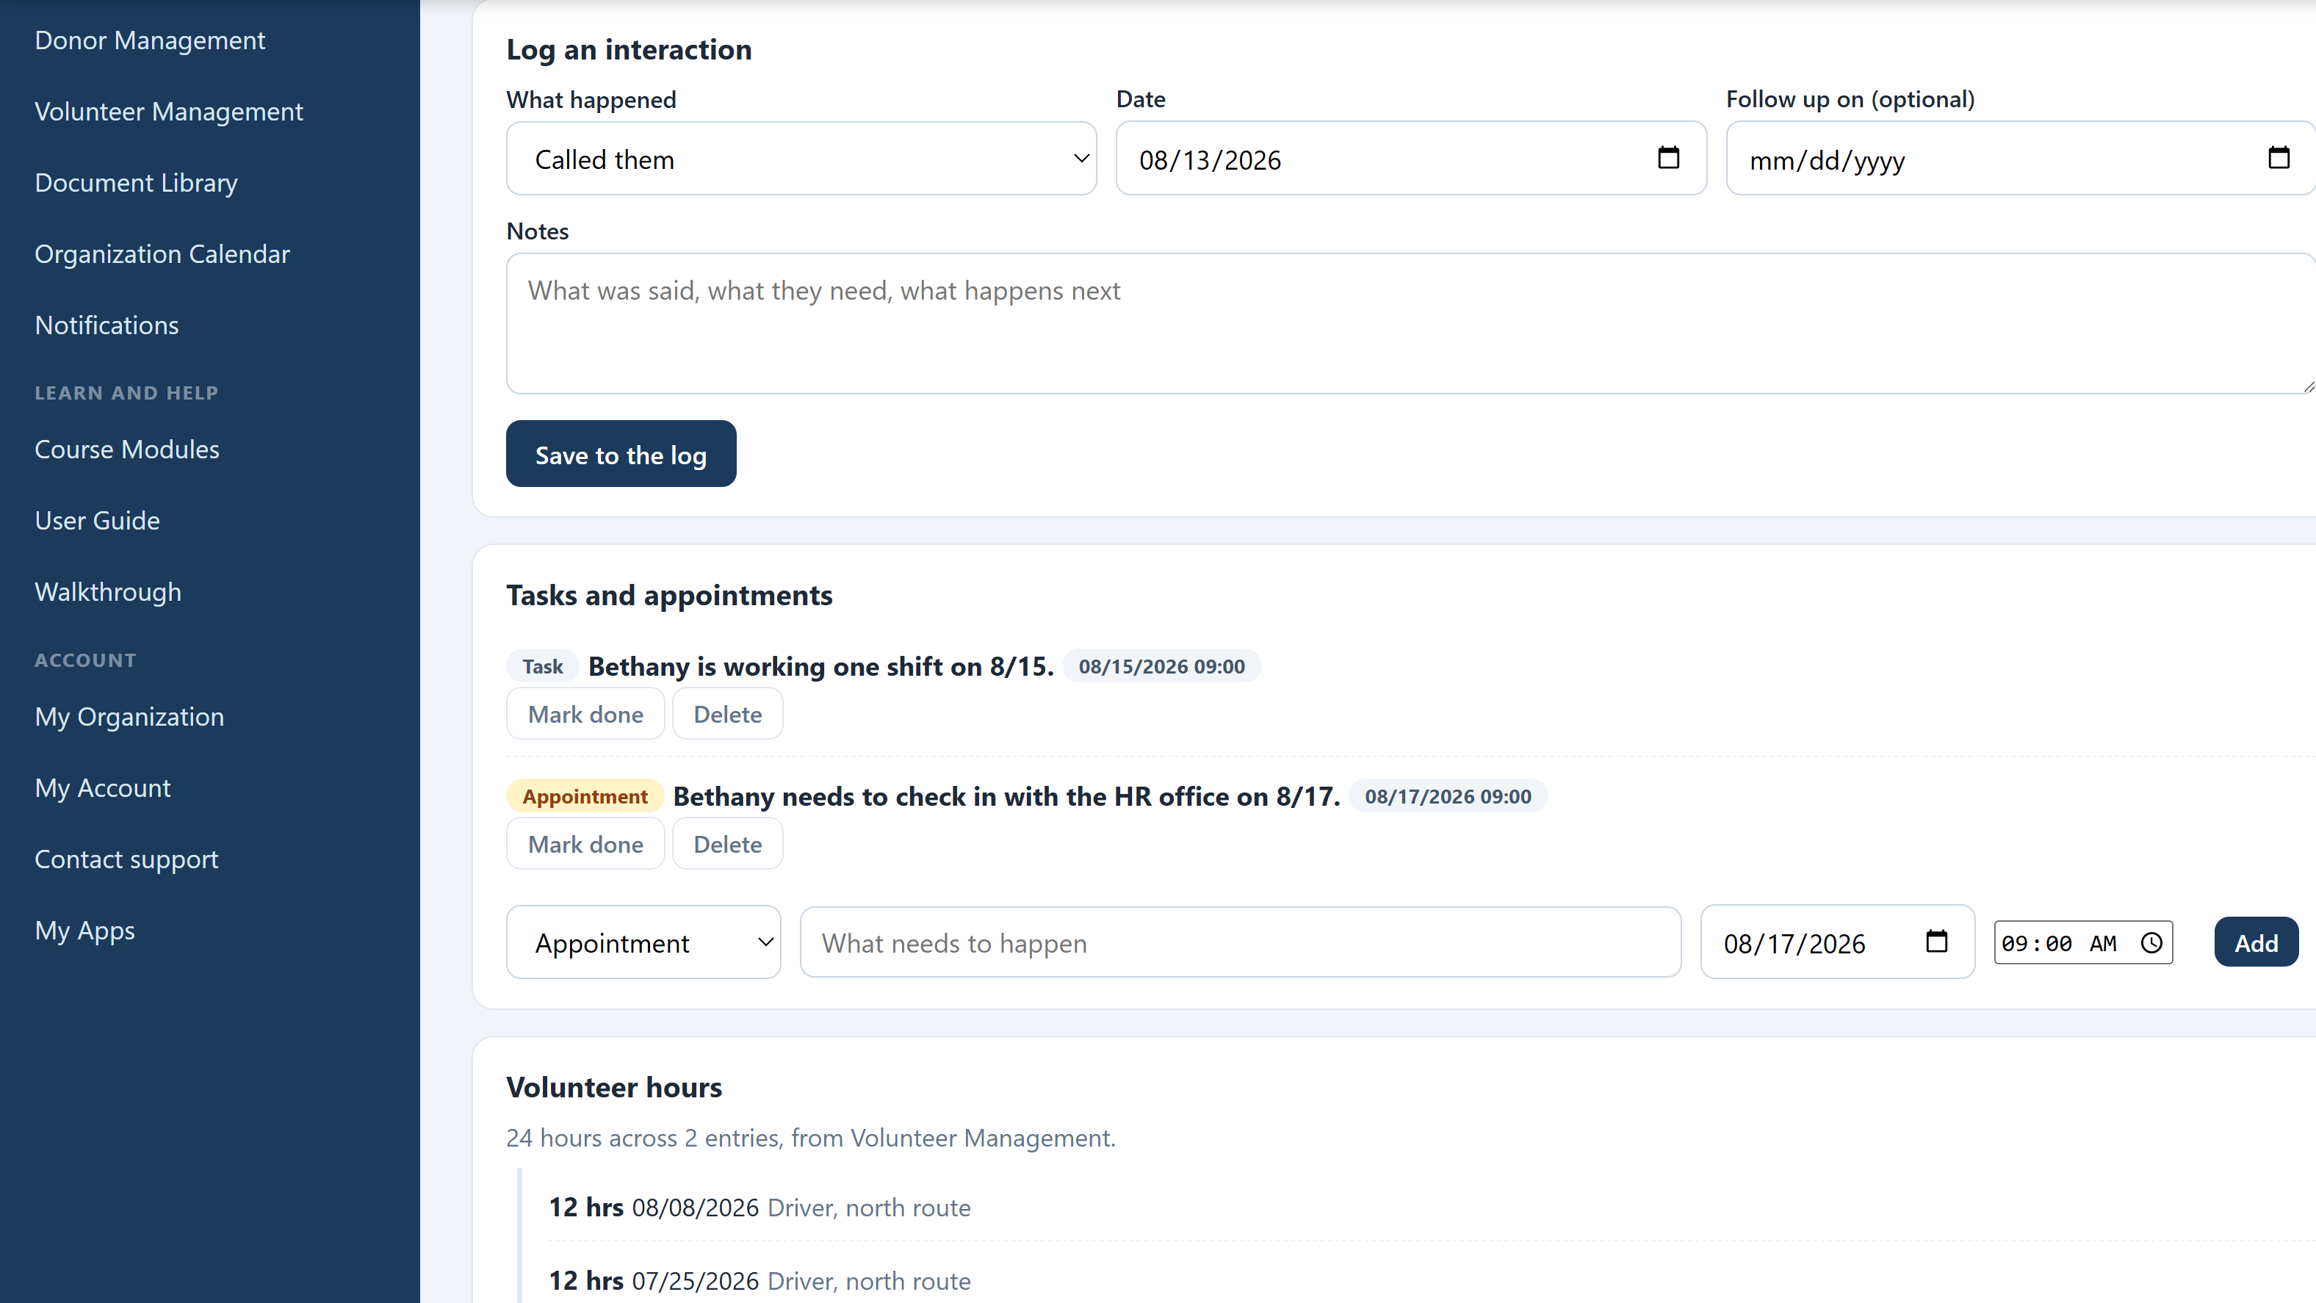
Task: Click the Log an interaction heading
Action: 629,49
